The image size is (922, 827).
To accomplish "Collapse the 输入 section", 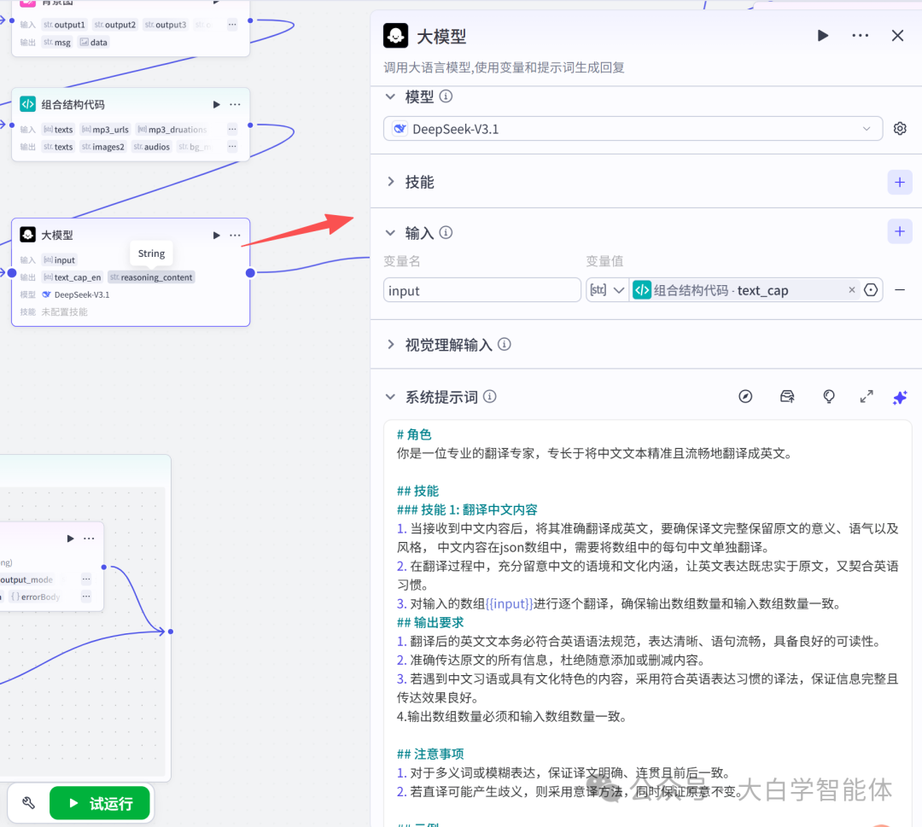I will click(x=391, y=231).
